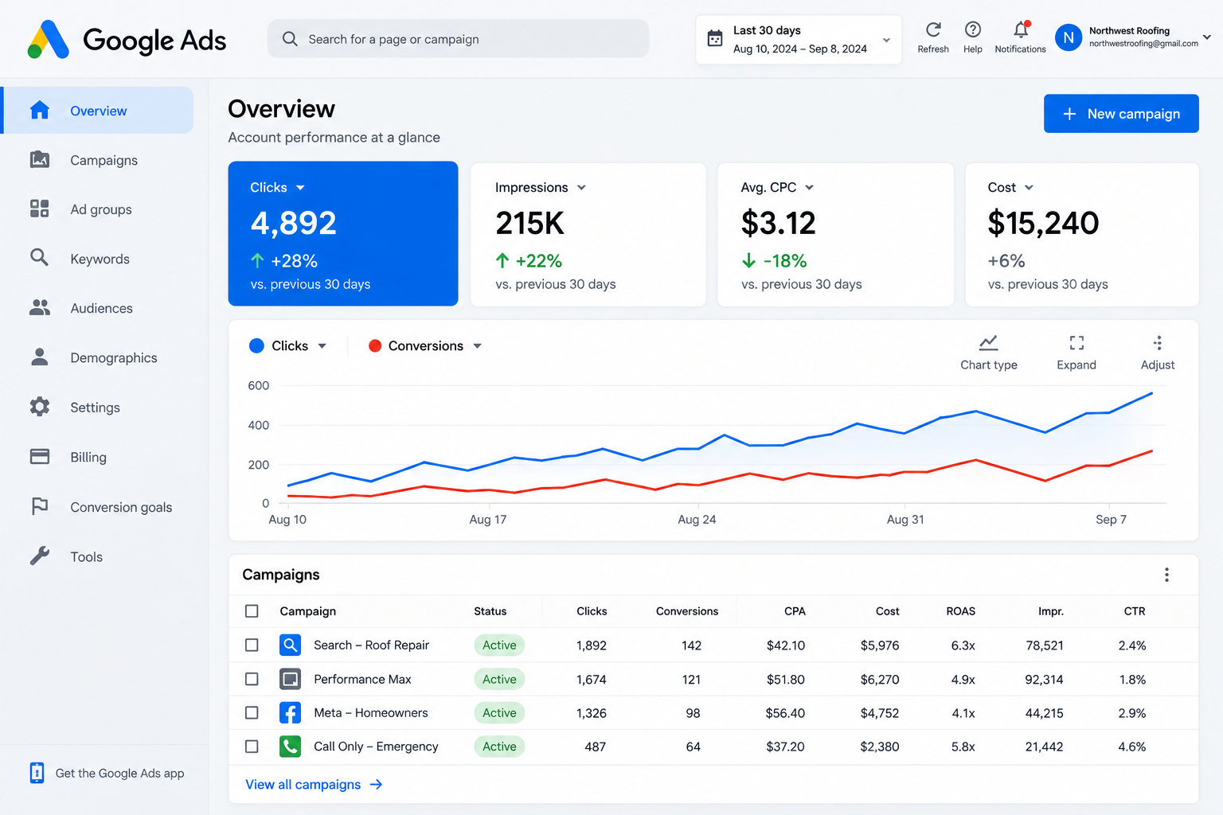Image resolution: width=1223 pixels, height=815 pixels.
Task: Open the Help icon
Action: pos(972,30)
